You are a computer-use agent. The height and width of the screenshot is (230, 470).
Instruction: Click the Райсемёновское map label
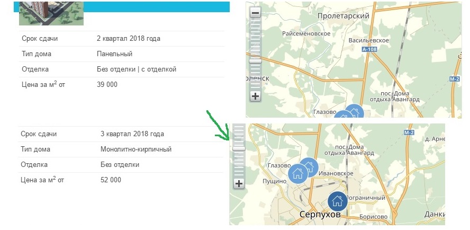[x=306, y=33]
